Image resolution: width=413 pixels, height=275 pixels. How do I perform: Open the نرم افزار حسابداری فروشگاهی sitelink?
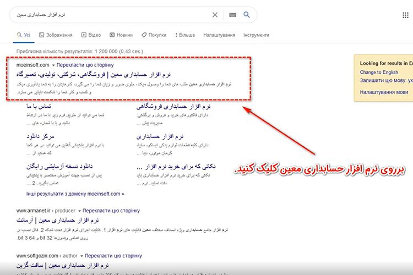pyautogui.click(x=173, y=106)
